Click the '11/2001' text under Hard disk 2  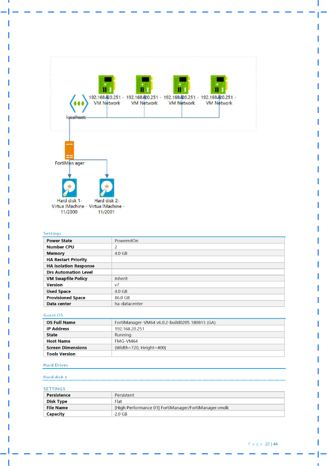pos(106,212)
